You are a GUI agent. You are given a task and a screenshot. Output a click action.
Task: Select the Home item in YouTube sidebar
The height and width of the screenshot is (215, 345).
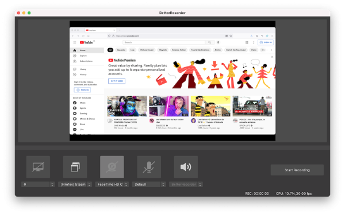[x=87, y=50]
